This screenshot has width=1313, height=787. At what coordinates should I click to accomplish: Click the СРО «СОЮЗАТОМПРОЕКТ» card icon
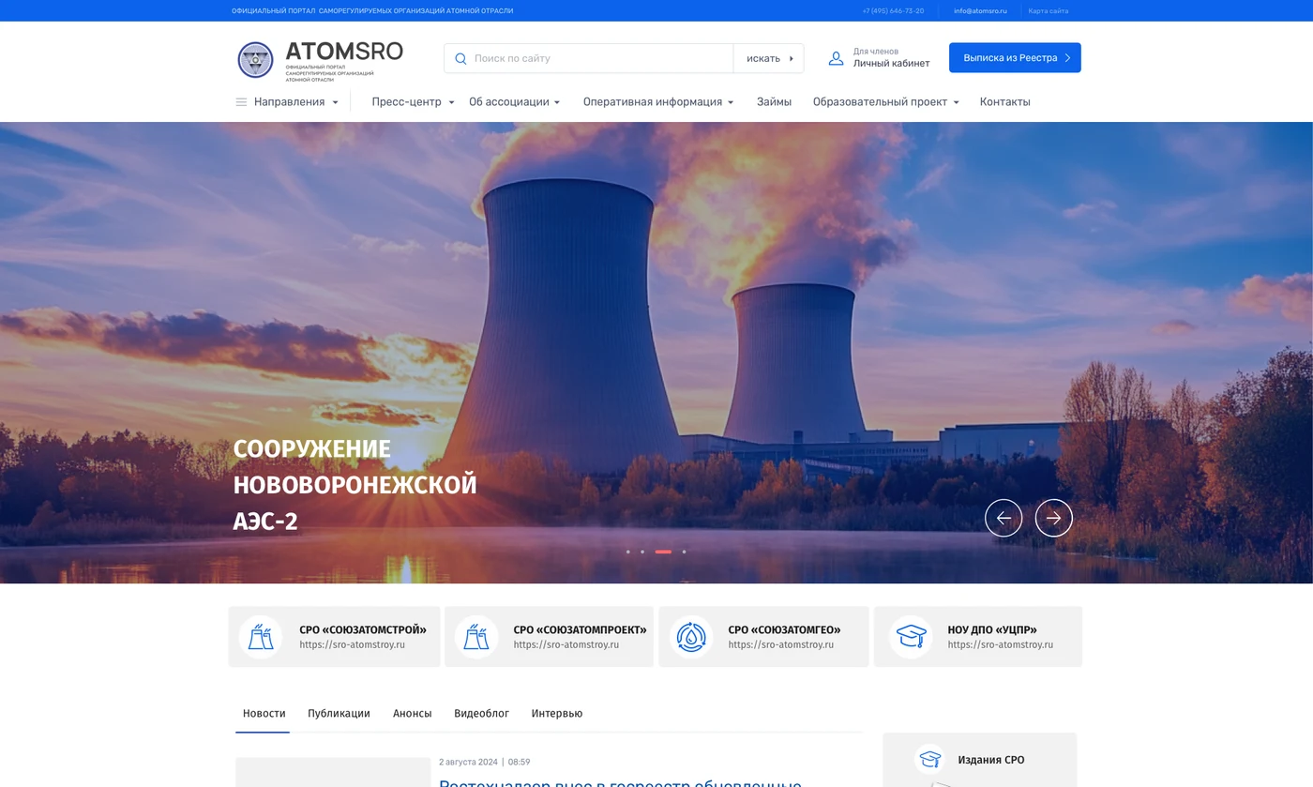(476, 637)
